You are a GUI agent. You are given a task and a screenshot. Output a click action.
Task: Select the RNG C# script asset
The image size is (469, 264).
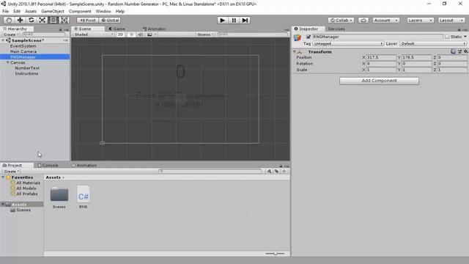pos(83,197)
